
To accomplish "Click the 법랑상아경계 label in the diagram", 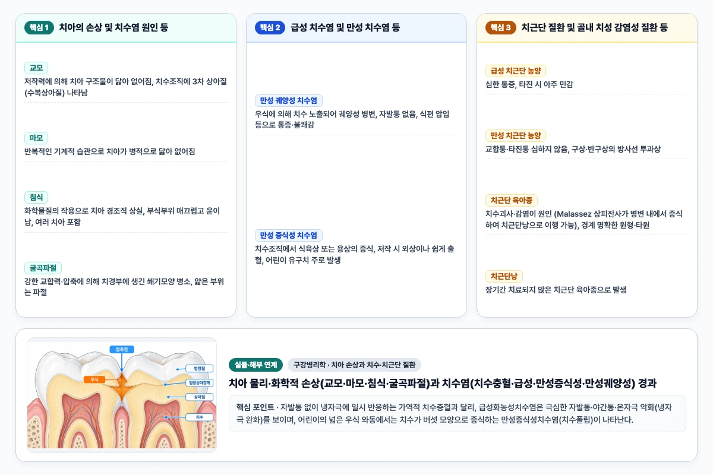I will [200, 382].
